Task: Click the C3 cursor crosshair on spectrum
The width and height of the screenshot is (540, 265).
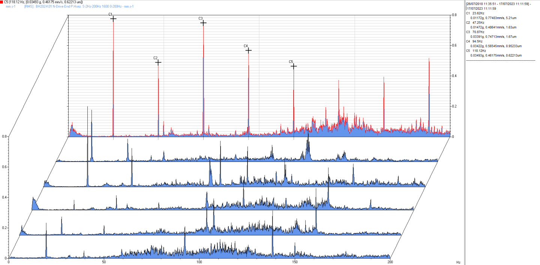Action: (203, 22)
